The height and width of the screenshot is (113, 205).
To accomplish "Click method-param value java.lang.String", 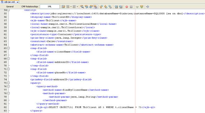I will click(83, 97).
